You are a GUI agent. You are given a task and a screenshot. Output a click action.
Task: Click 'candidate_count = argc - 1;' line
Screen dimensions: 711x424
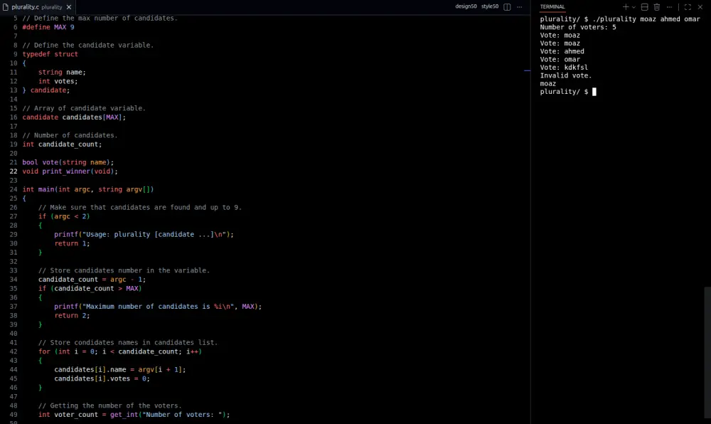92,280
